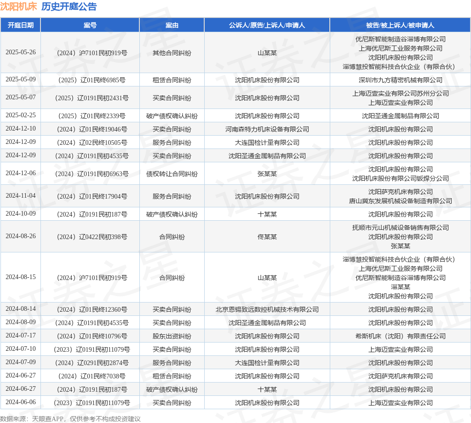Click plaintiff 十某某 in the 2024-10-09 row
The image size is (471, 423).
267,214
